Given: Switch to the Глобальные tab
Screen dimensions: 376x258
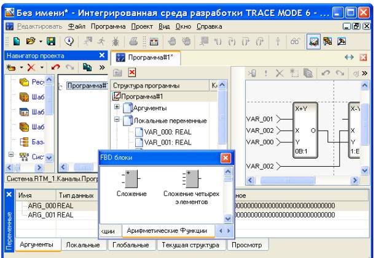Looking at the screenshot, I should coord(130,245).
